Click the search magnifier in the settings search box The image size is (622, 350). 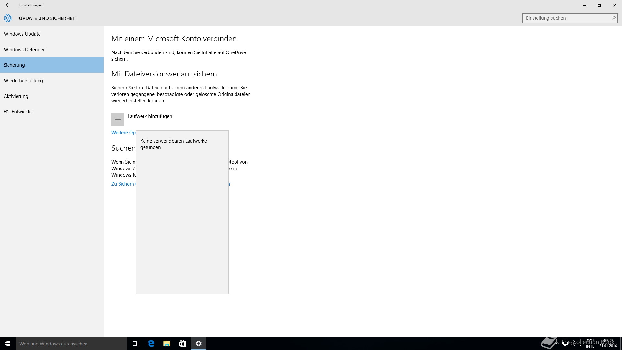[613, 18]
